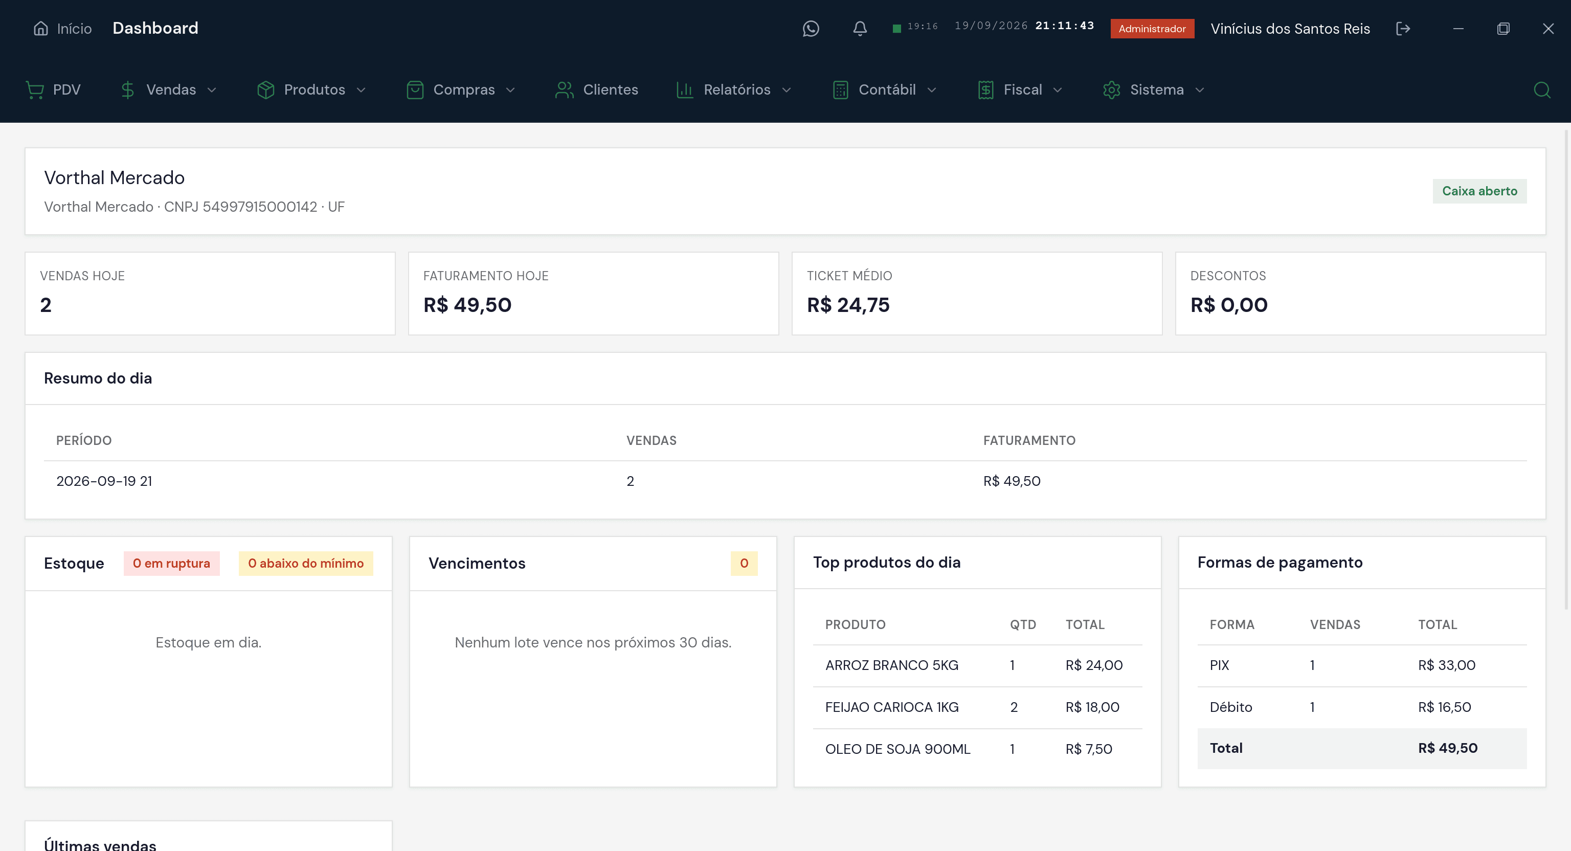
Task: Click the Estoque em dia message
Action: point(208,642)
